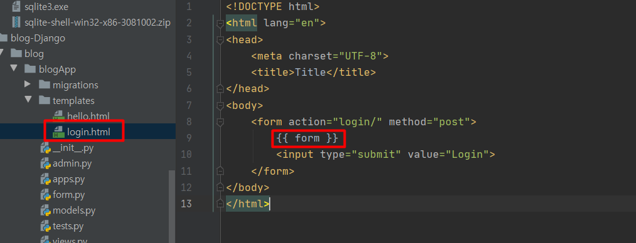Click the project tree vertical scrollbar
636x243 pixels.
[172, 207]
